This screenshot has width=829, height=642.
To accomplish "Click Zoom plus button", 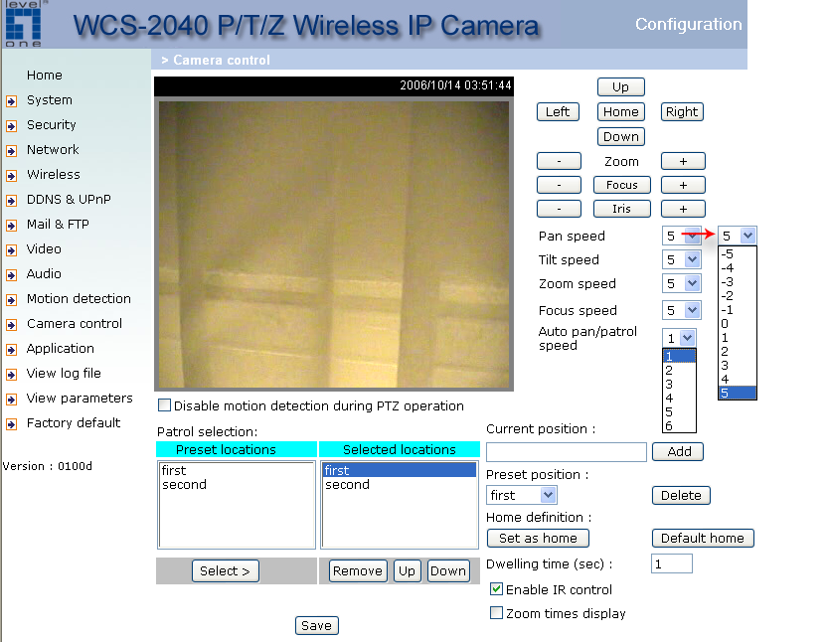I will (683, 161).
